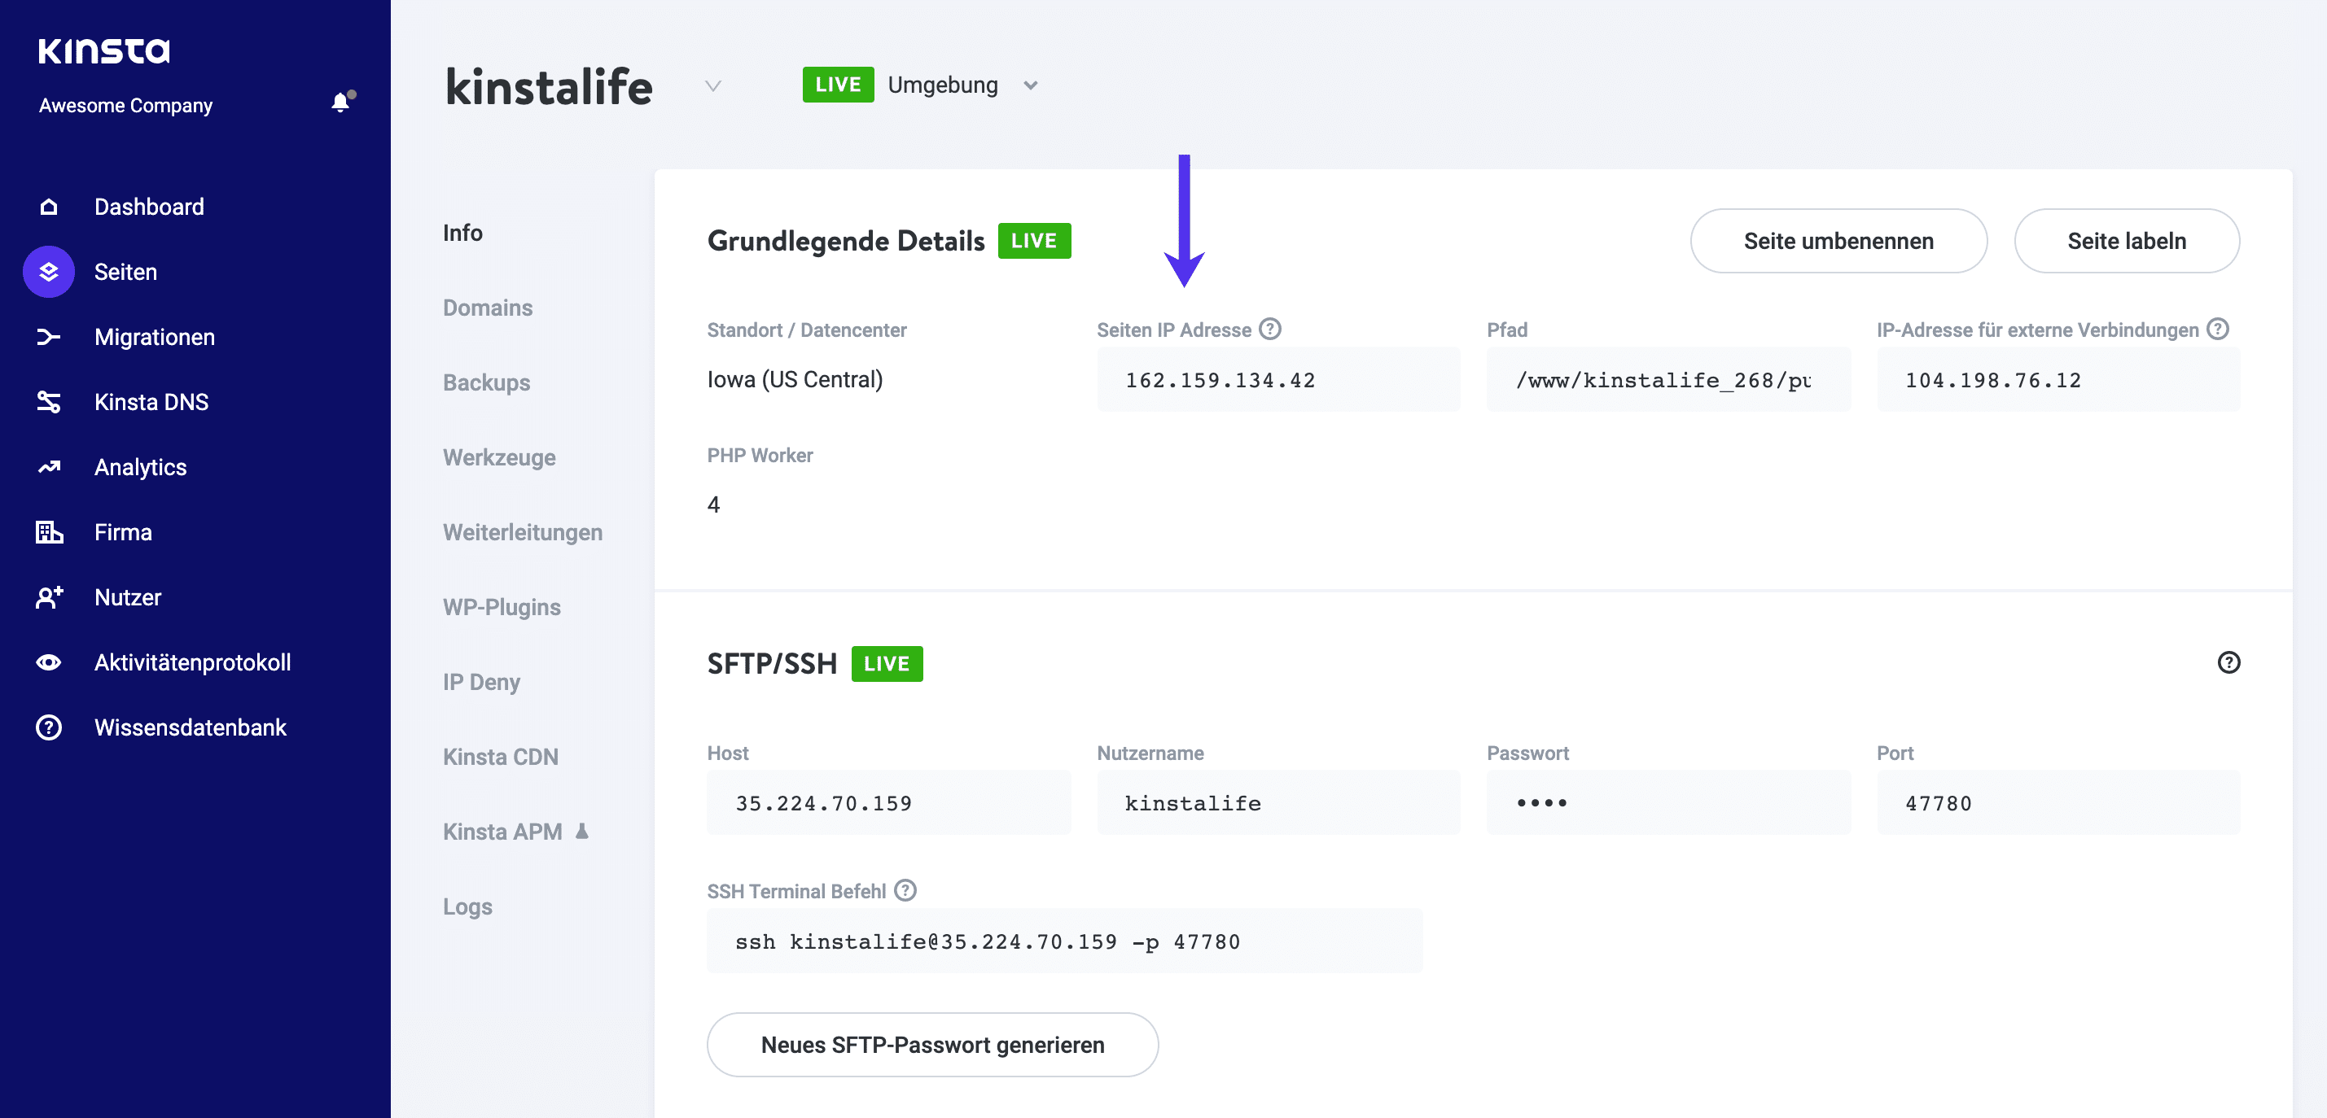Click the Seite labeln button
Image resolution: width=2327 pixels, height=1118 pixels.
(2127, 241)
